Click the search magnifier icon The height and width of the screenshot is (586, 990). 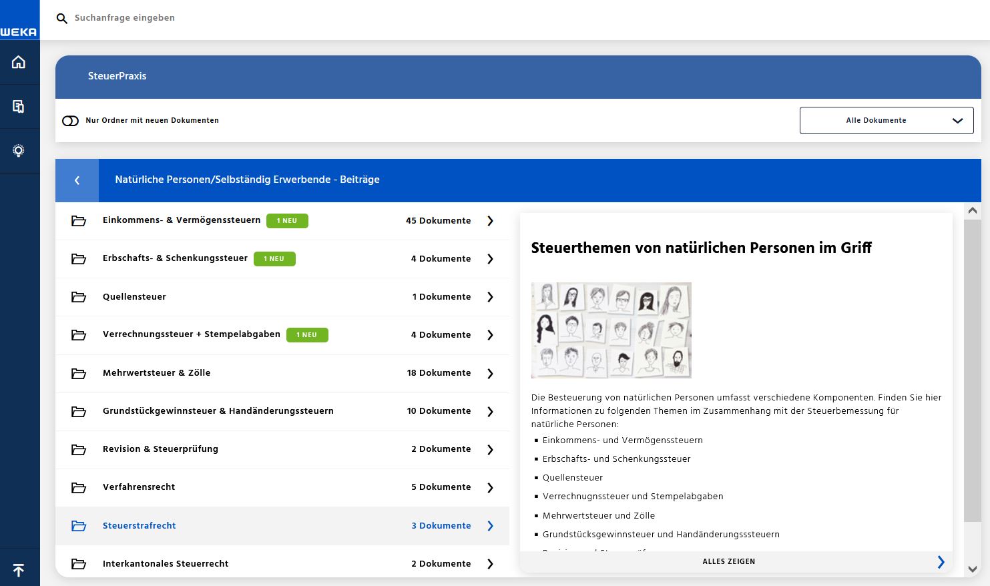click(x=62, y=19)
